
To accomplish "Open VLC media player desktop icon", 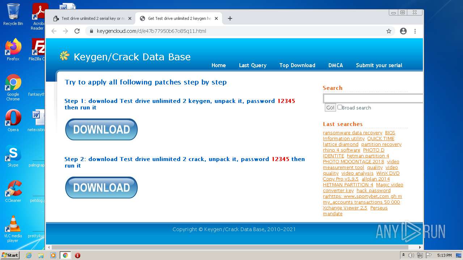I will click(x=13, y=229).
